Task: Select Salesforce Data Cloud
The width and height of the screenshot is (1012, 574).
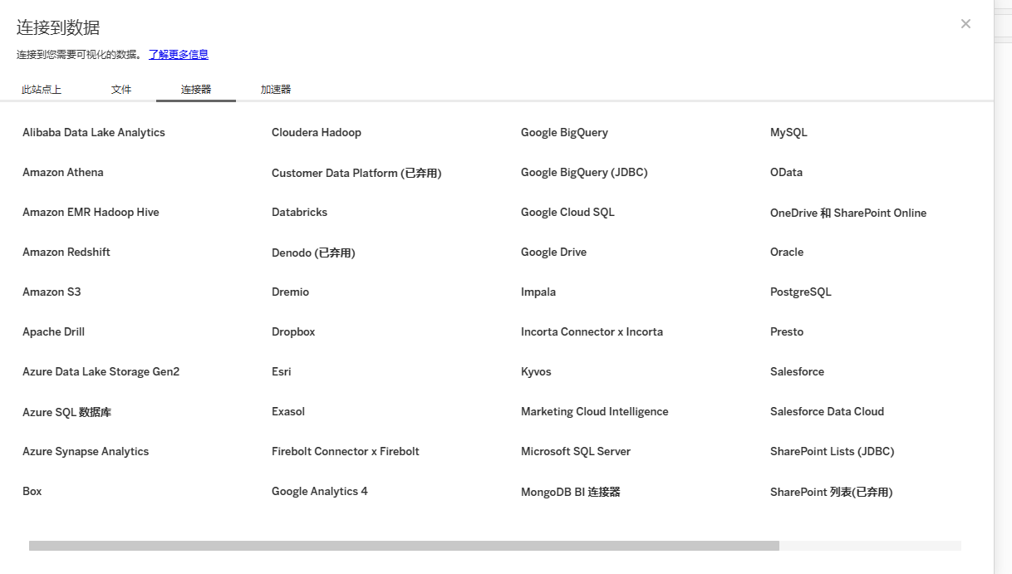Action: pyautogui.click(x=827, y=411)
